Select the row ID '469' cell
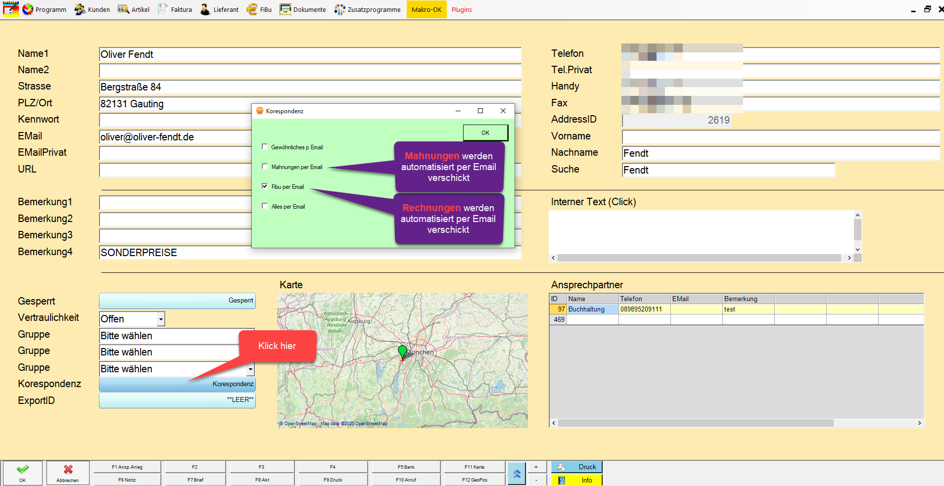 coord(558,319)
